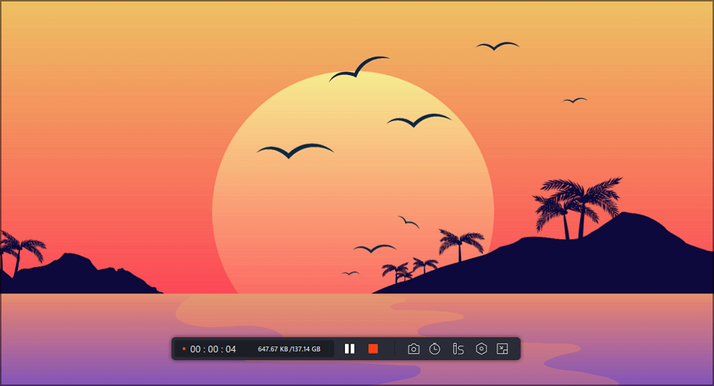
Task: Open the timer schedule clock icon
Action: 435,349
